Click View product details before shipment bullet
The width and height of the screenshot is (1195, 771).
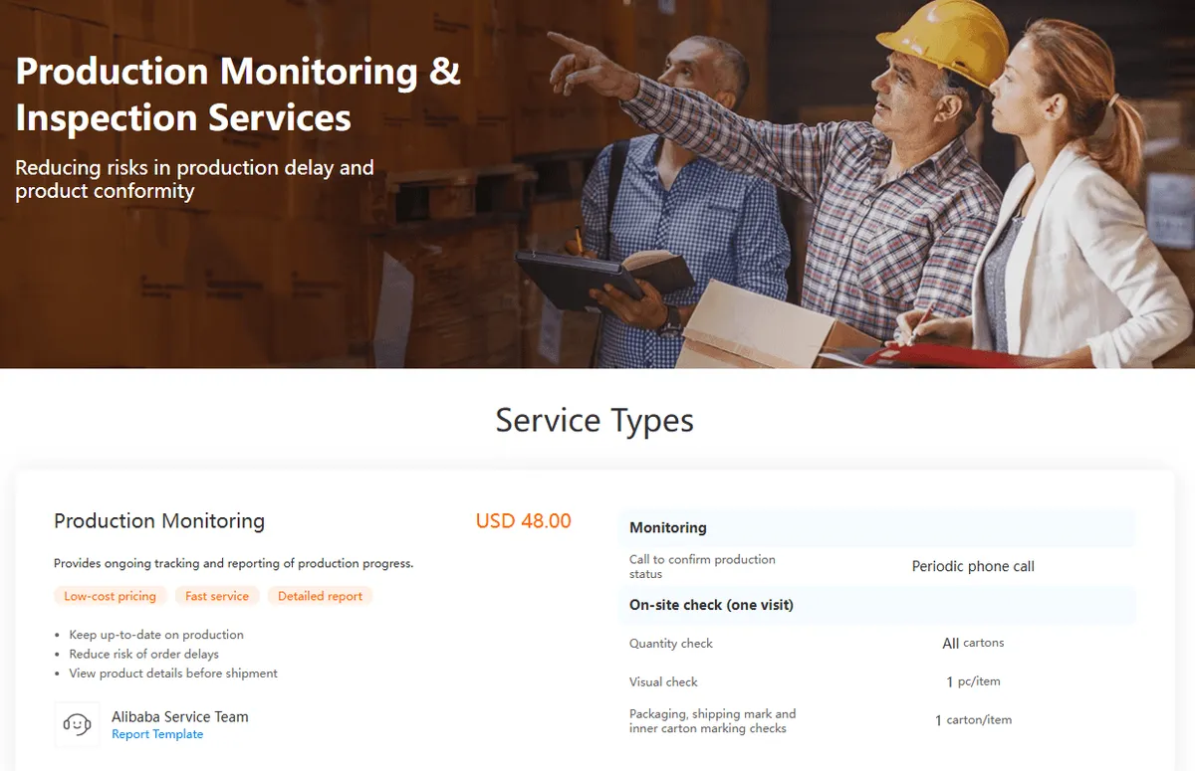click(173, 674)
